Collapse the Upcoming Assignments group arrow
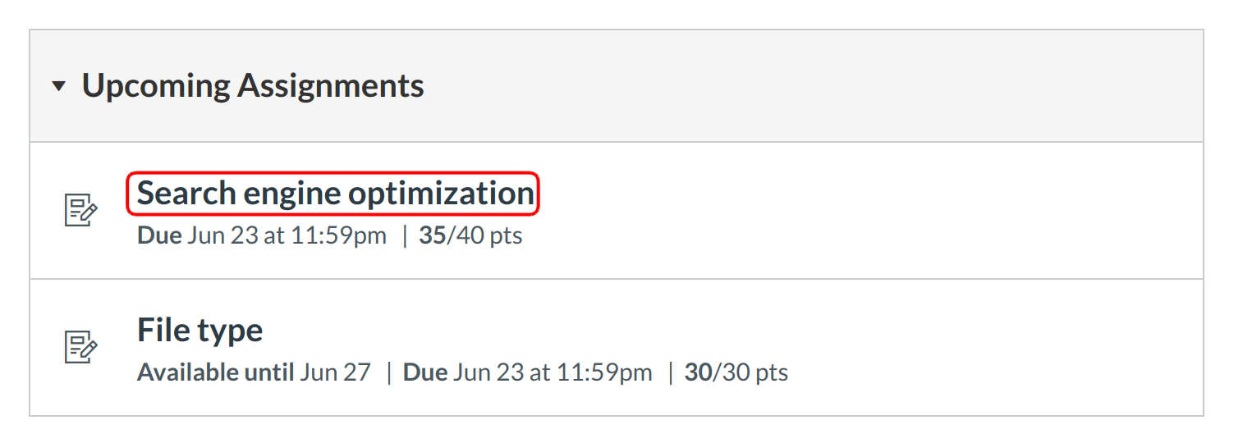 [57, 86]
